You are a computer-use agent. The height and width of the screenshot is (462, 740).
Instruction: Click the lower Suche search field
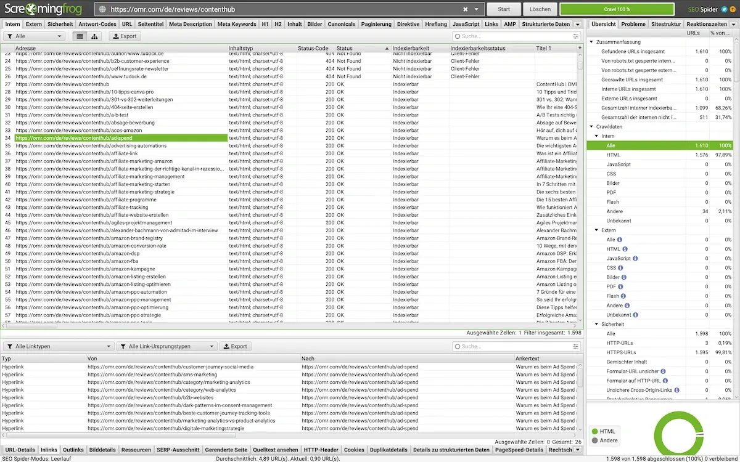point(517,347)
